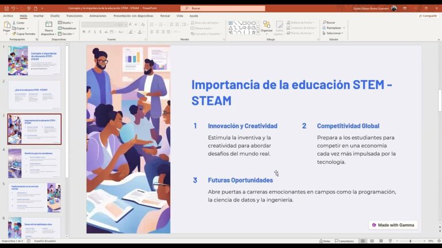Select the text box shape in gallery

(231, 23)
